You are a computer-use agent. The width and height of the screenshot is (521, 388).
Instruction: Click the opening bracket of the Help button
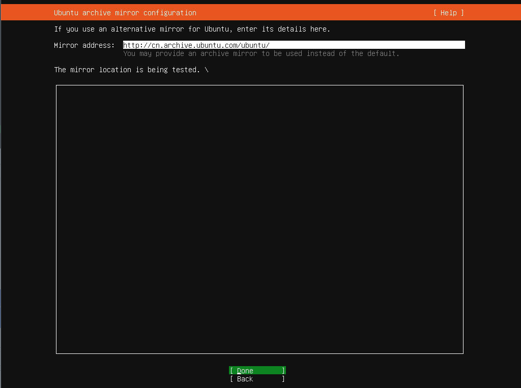[x=436, y=13]
